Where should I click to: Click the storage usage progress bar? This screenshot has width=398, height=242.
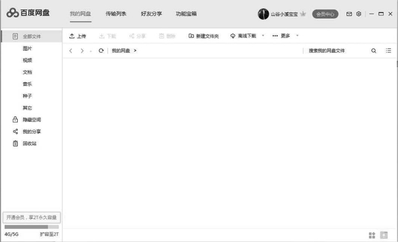pos(31,227)
